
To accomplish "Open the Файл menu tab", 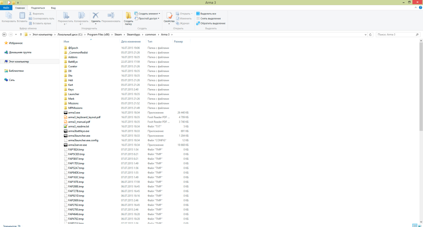I will [x=6, y=8].
